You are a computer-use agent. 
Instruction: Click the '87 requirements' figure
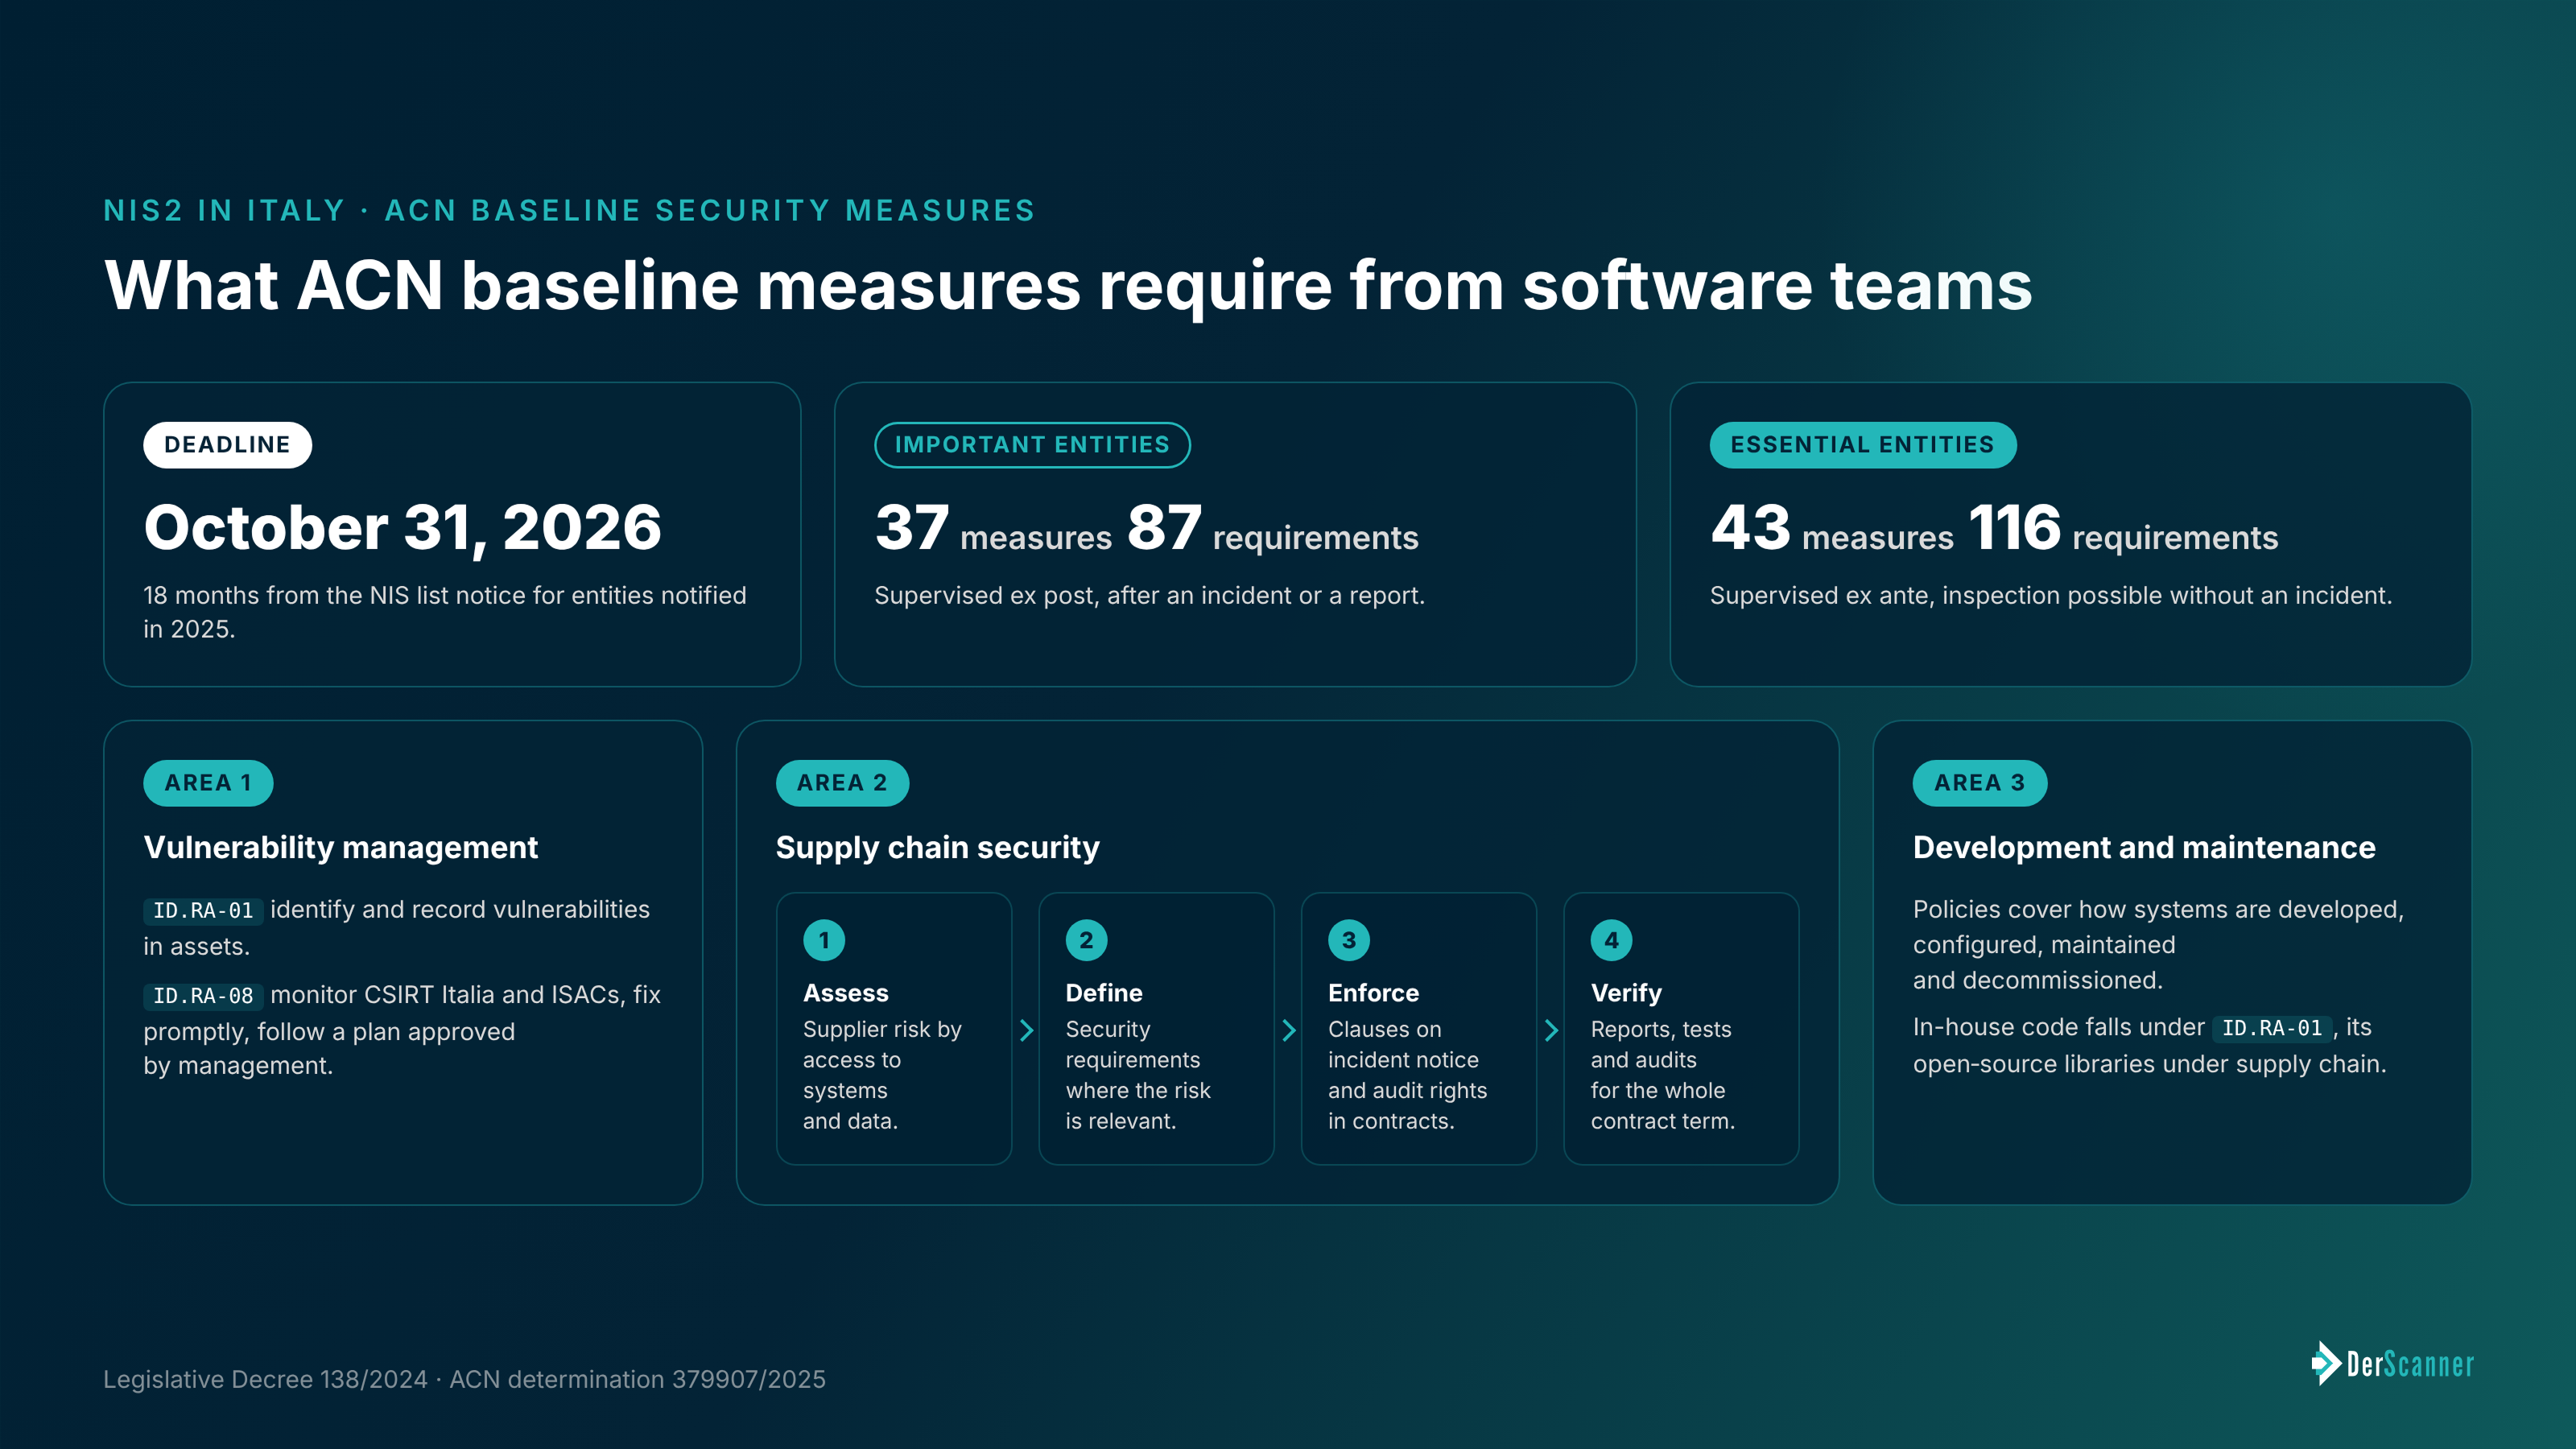1272,528
